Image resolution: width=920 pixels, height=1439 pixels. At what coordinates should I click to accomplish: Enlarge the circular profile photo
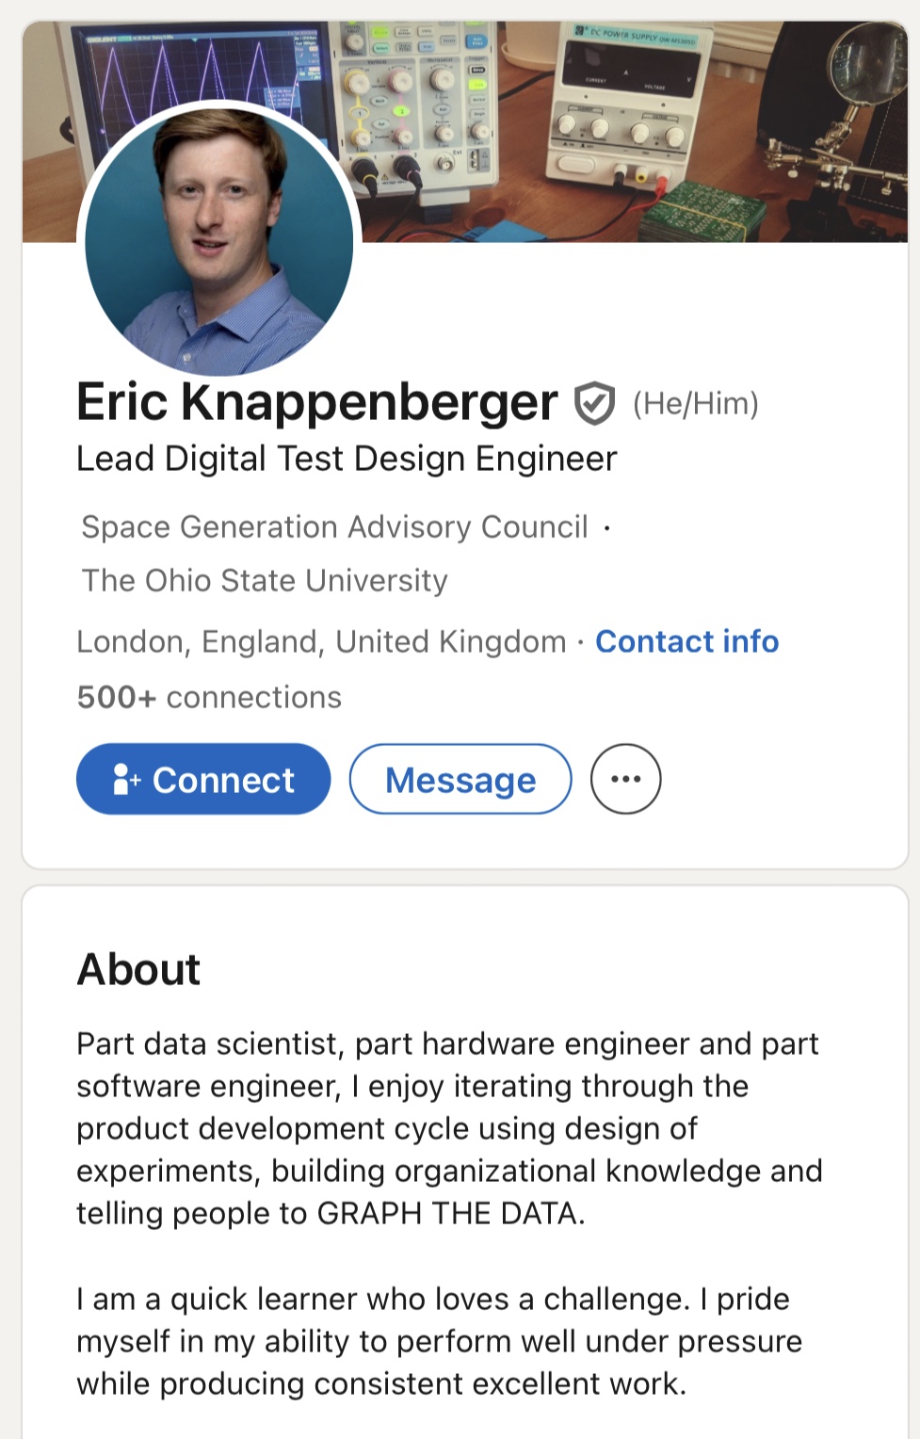point(219,240)
